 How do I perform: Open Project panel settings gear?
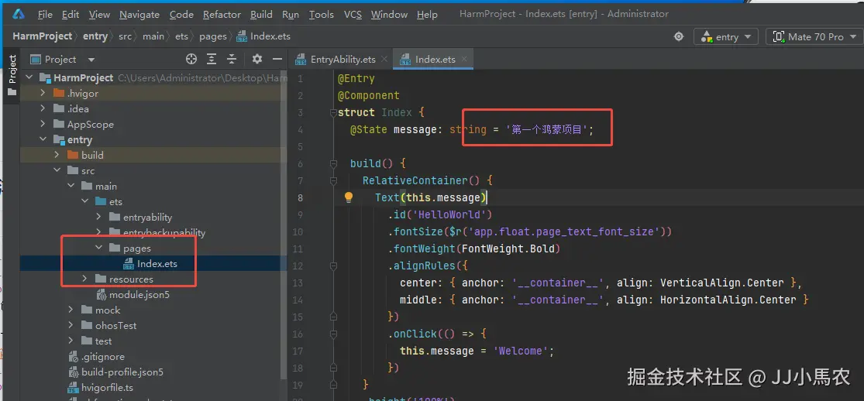pos(256,59)
